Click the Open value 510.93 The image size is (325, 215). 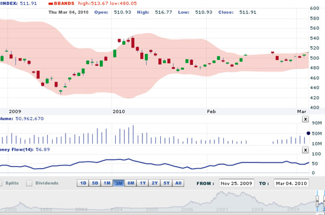[122, 12]
